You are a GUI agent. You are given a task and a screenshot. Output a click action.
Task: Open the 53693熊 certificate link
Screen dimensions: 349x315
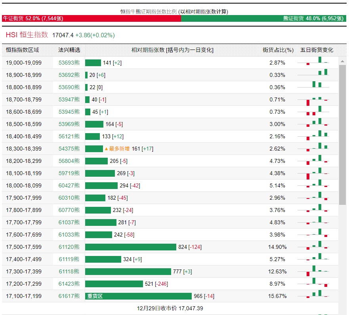[69, 63]
